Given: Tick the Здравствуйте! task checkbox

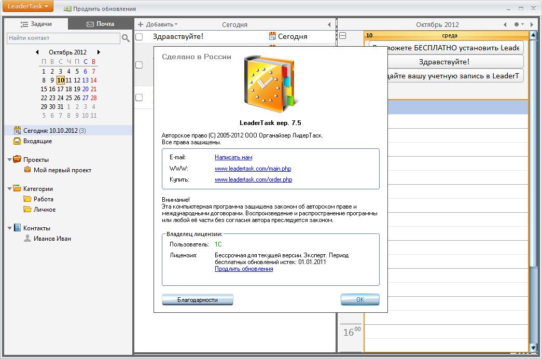Looking at the screenshot, I should pyautogui.click(x=139, y=37).
